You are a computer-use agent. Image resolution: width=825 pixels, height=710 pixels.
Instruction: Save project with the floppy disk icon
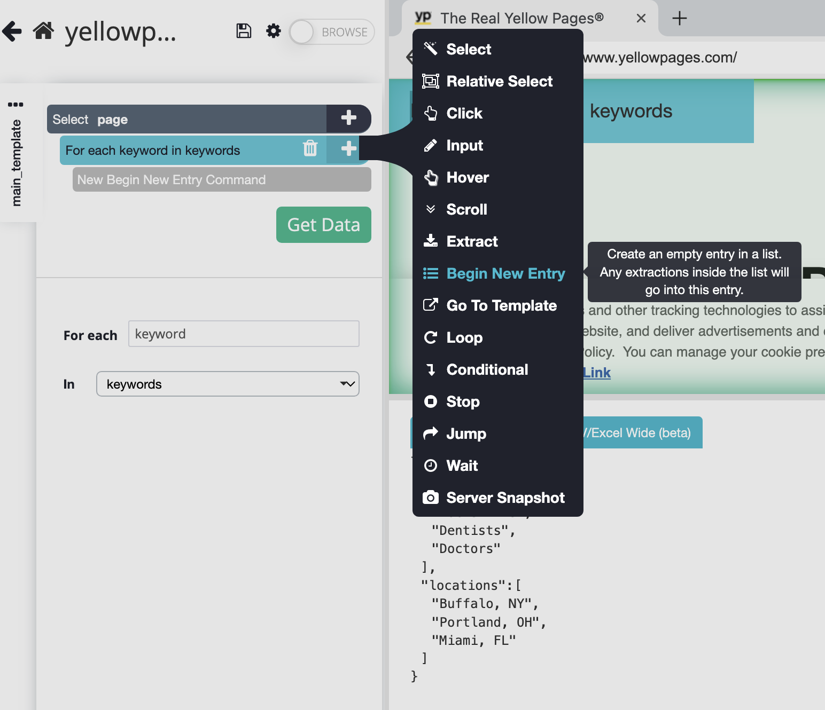pos(244,31)
